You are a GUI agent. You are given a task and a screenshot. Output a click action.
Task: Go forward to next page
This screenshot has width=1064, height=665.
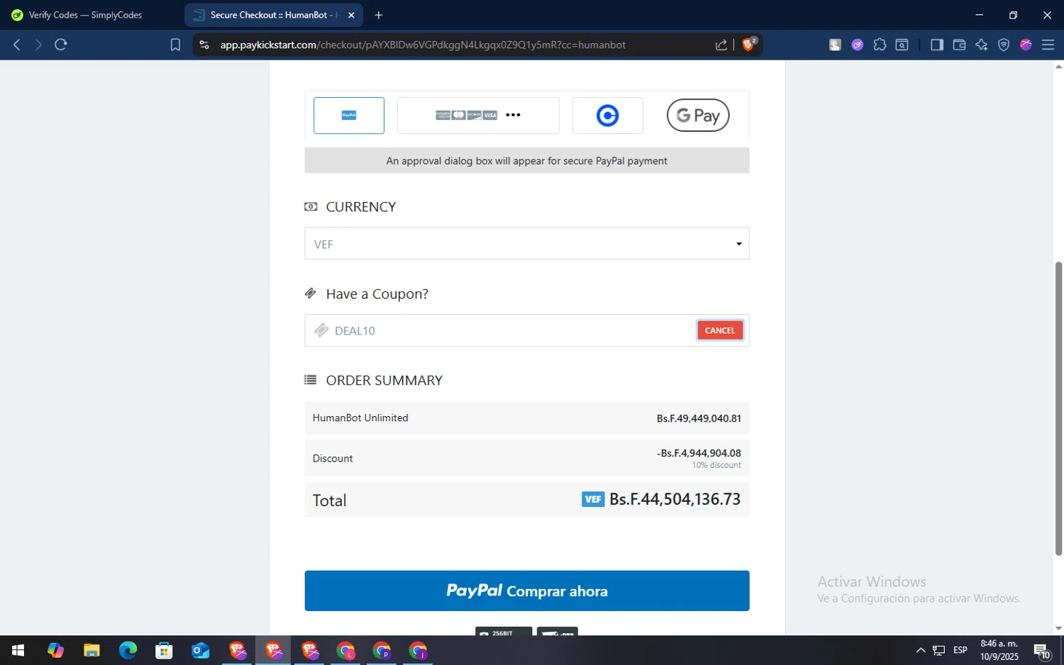pos(38,45)
